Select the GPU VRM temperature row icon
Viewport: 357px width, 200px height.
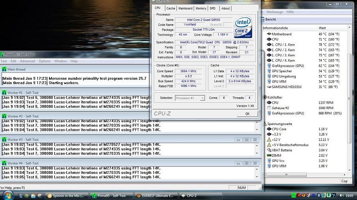pyautogui.click(x=269, y=82)
